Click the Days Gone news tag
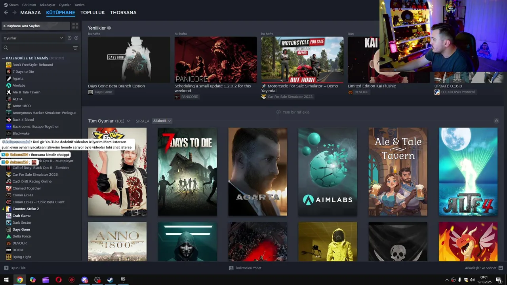This screenshot has height=285, width=507. coord(101,92)
